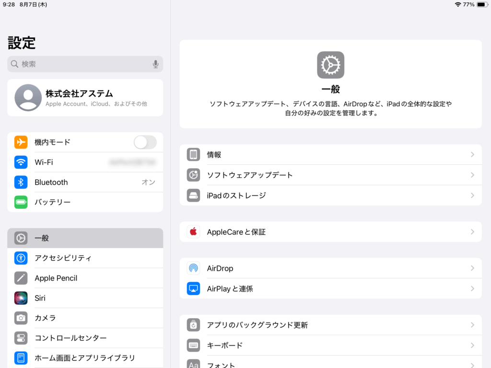Tap the 77% battery percentage text
The image size is (491, 368).
pyautogui.click(x=469, y=4)
